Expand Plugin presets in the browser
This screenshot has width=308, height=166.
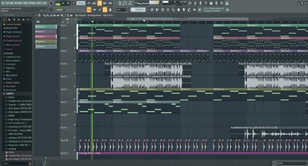(13, 36)
